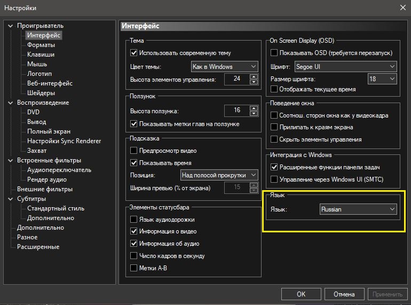Click the 'ОК' button
This screenshot has width=411, height=305.
click(x=301, y=294)
